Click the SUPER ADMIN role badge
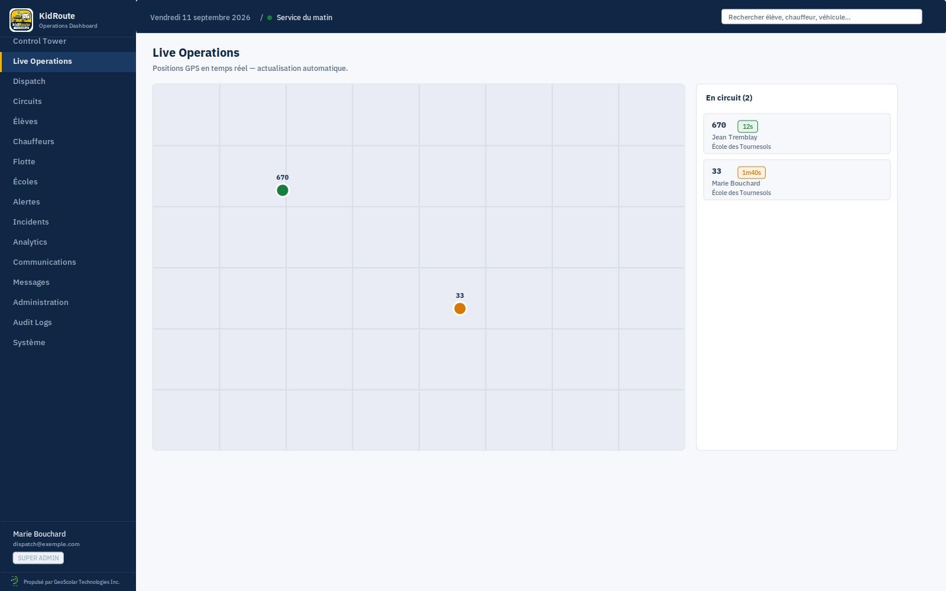946x591 pixels. point(38,558)
